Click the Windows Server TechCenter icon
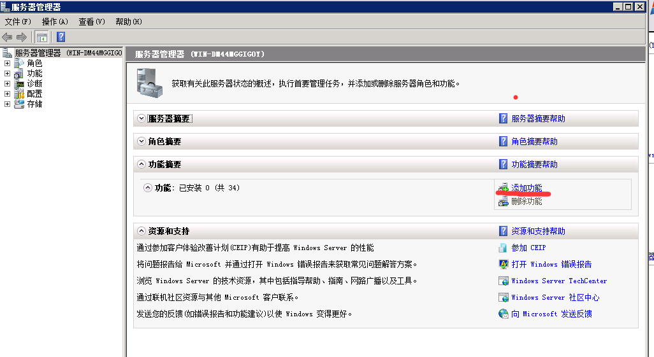Screen dimensions: 654x357 point(504,281)
